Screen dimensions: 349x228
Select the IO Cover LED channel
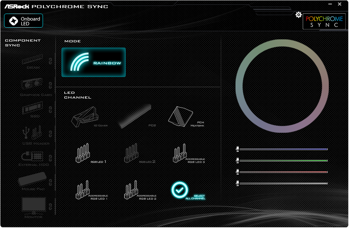pos(89,117)
